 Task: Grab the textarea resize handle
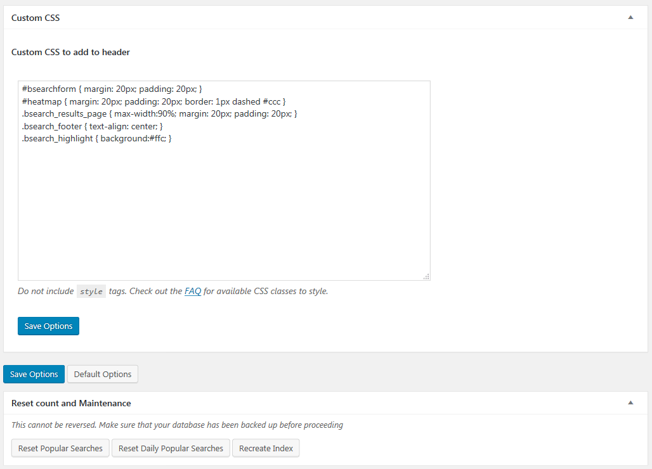point(426,276)
